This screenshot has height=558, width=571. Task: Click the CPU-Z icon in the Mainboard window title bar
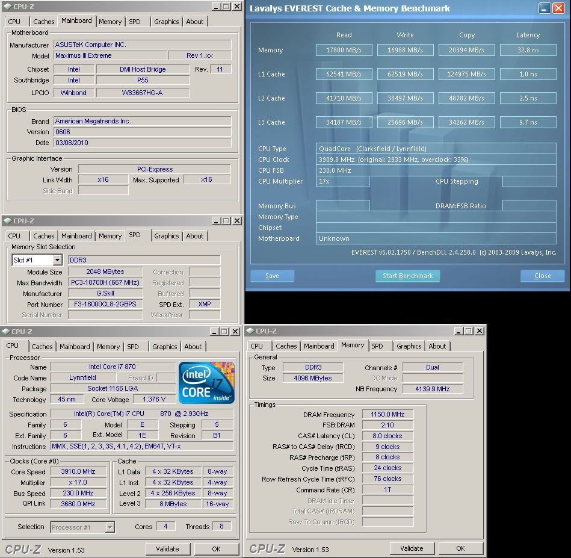[7, 7]
